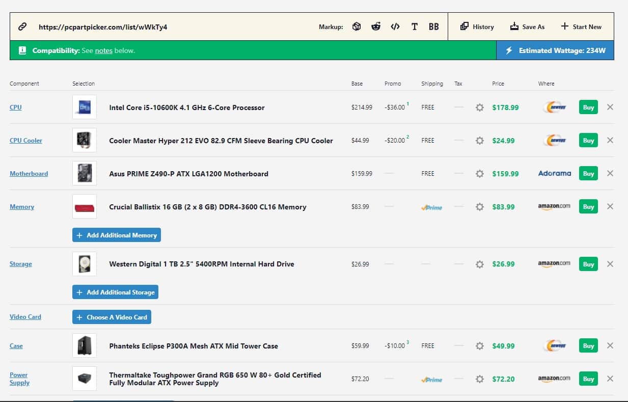
Task: Open price settings gear for Power Supply
Action: coord(479,379)
